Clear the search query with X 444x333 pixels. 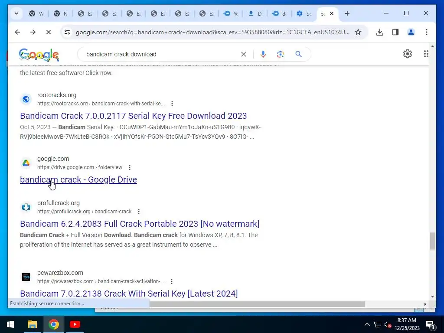click(244, 54)
